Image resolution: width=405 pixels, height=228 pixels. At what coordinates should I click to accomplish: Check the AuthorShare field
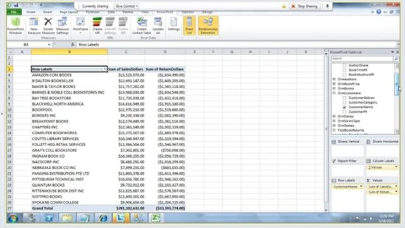(x=344, y=65)
